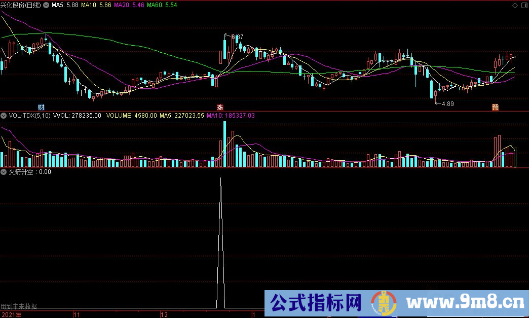The width and height of the screenshot is (529, 318).
Task: Click the diamond icon at top right
Action: pyautogui.click(x=515, y=5)
